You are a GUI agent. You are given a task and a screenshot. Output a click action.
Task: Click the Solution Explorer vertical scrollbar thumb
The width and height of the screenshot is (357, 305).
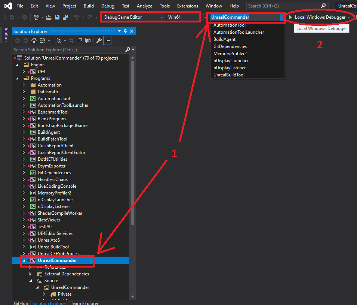[132, 143]
